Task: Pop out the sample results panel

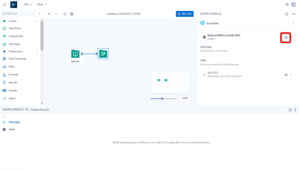Action: point(290,110)
